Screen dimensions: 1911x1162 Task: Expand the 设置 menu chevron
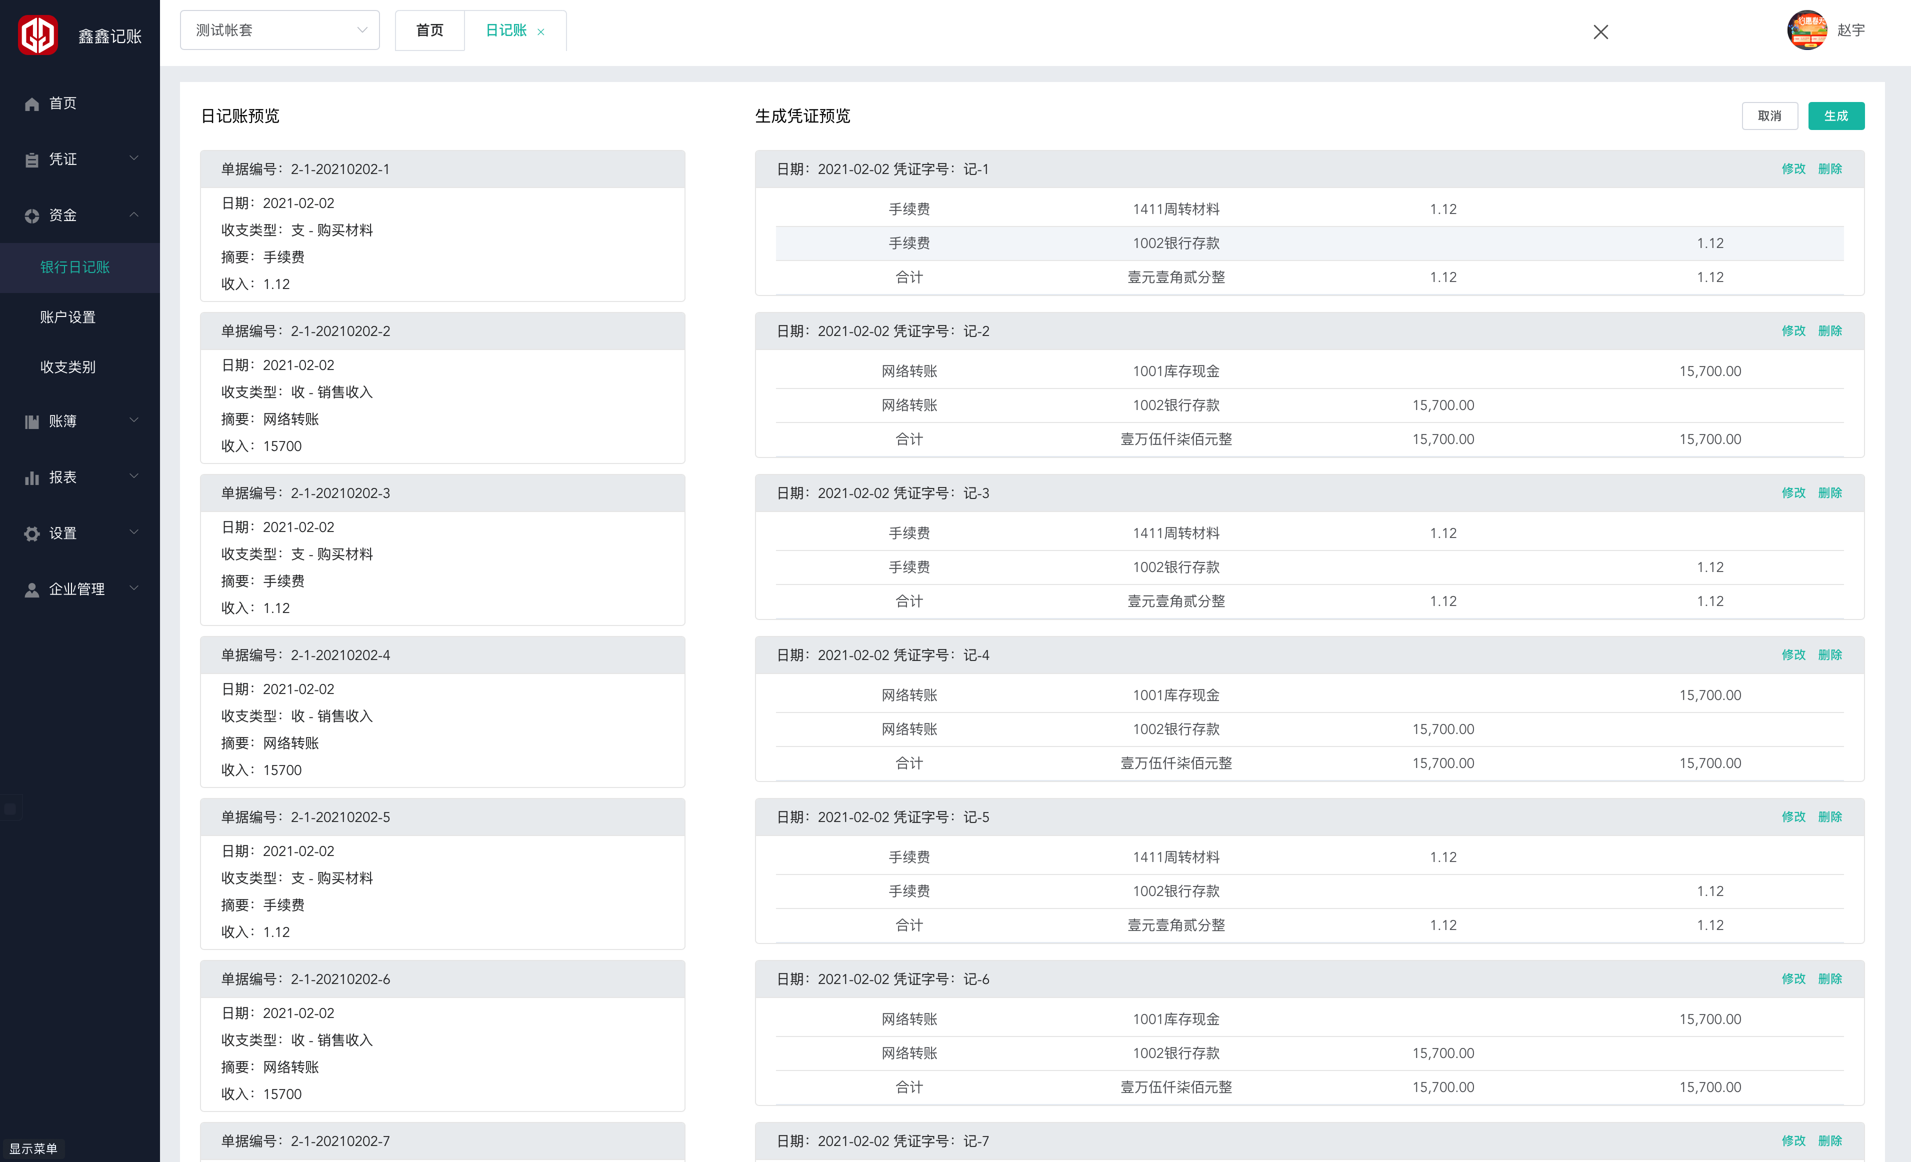point(134,532)
